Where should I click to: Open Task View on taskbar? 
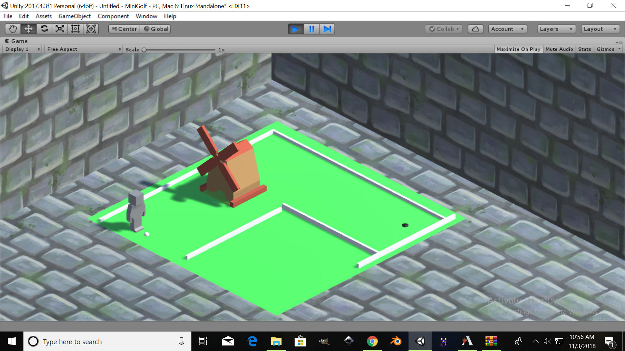(203, 341)
